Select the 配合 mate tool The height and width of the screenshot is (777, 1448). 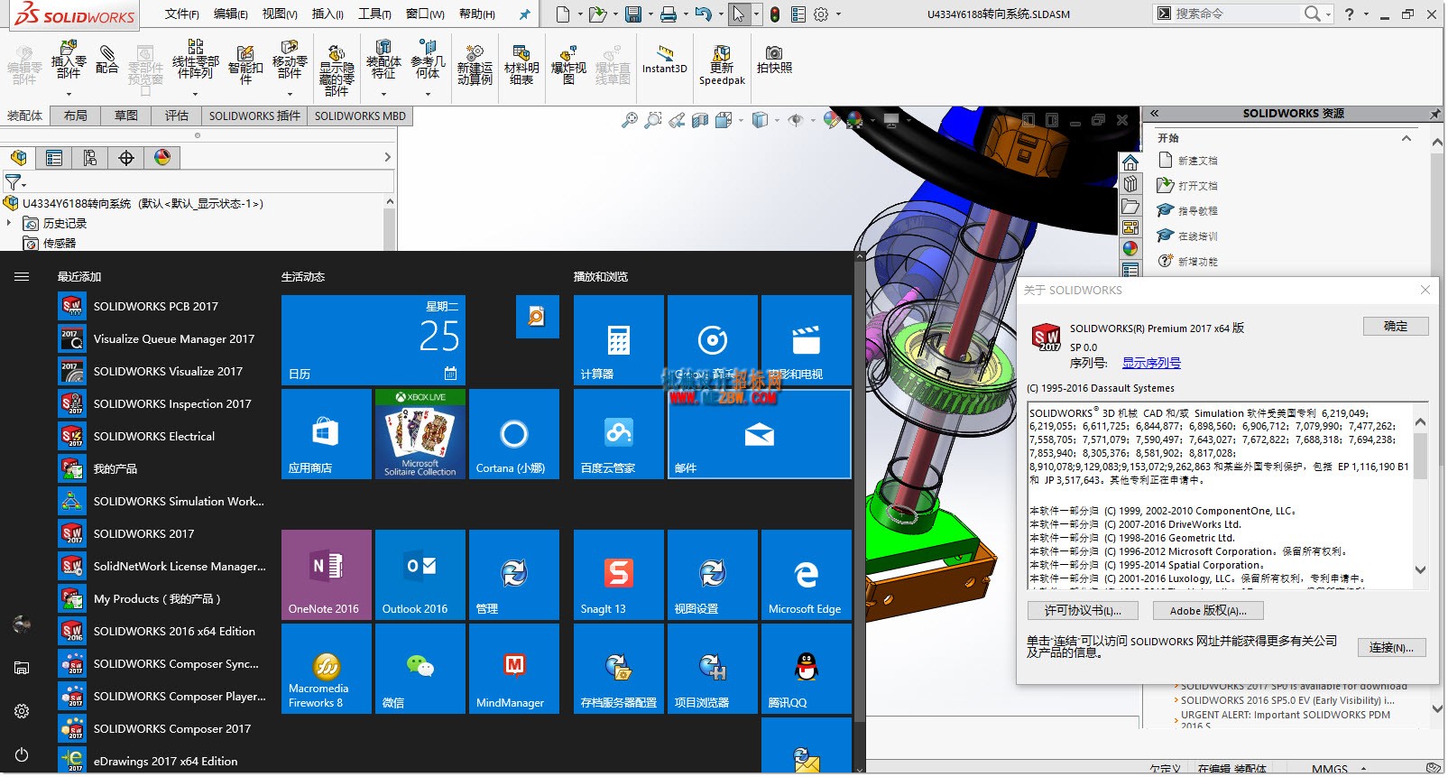coord(106,60)
